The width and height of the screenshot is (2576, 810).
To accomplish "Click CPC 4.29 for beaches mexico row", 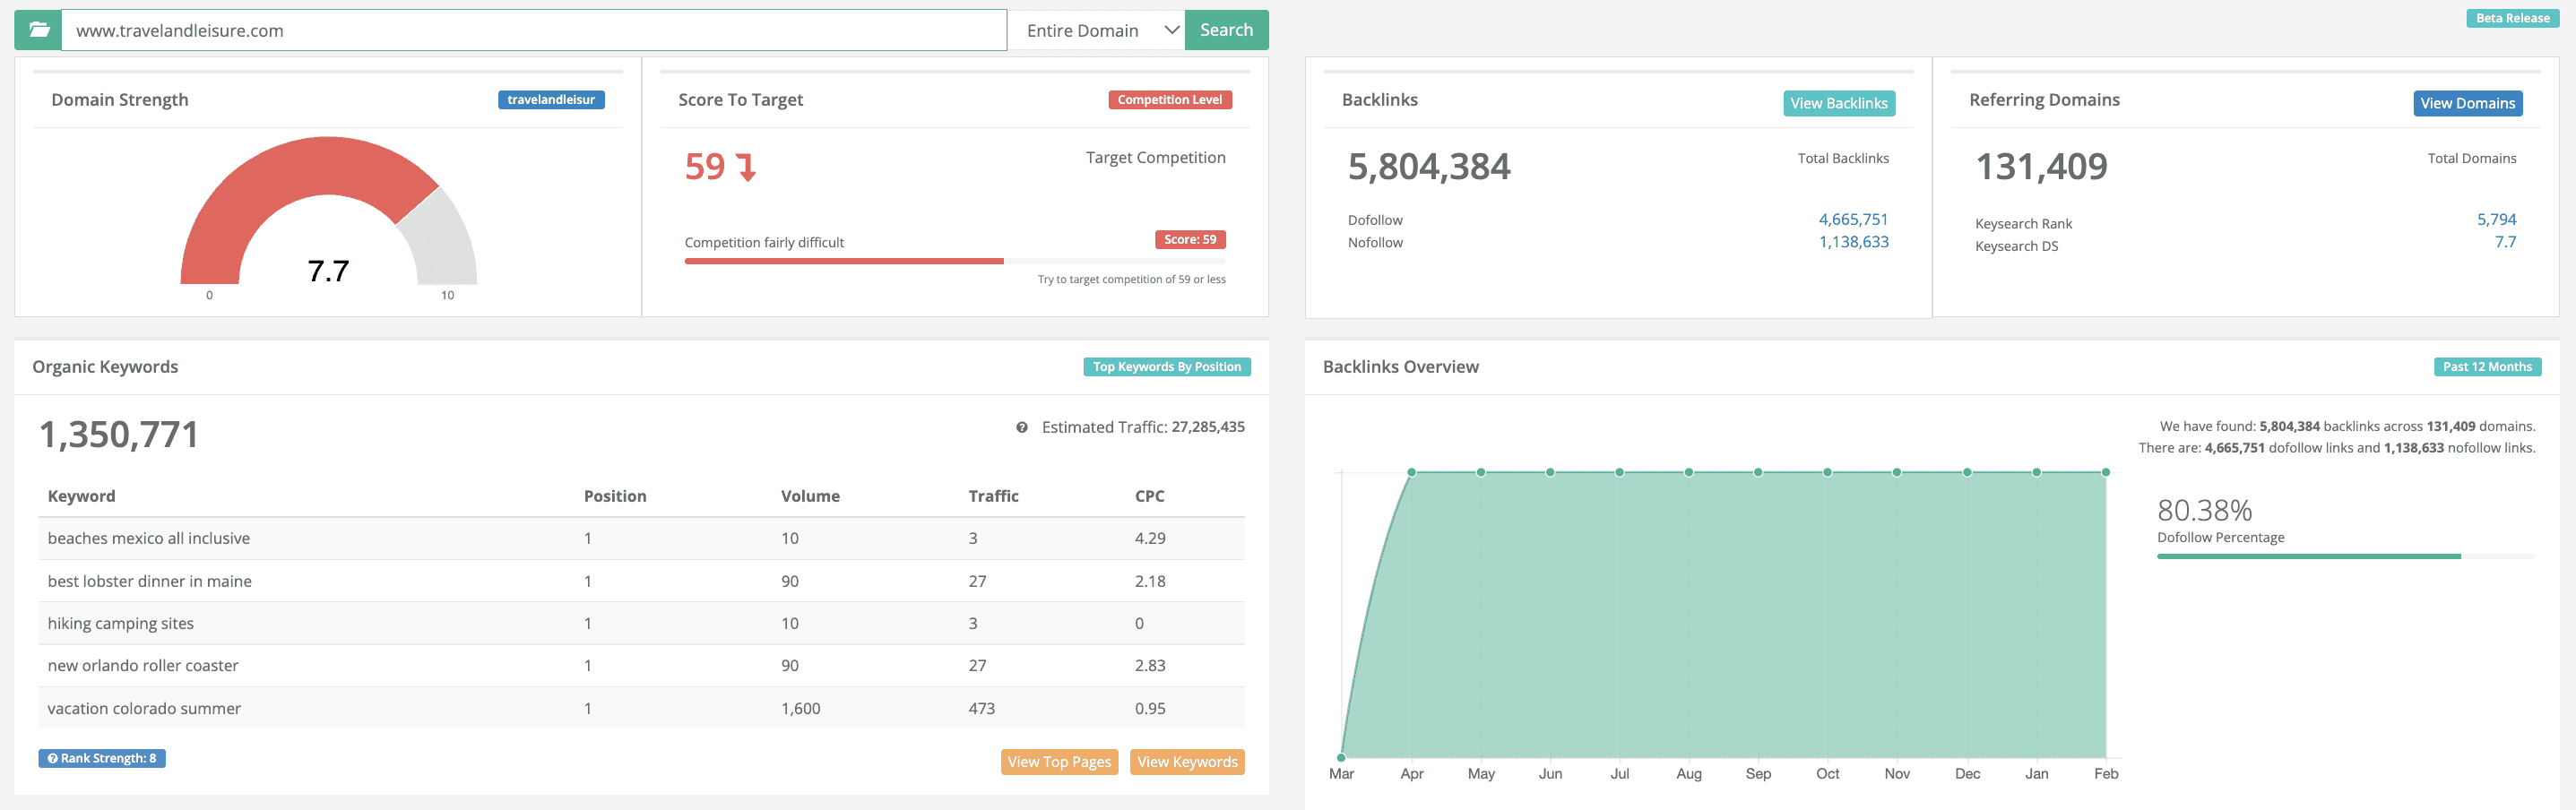I will coord(1150,538).
